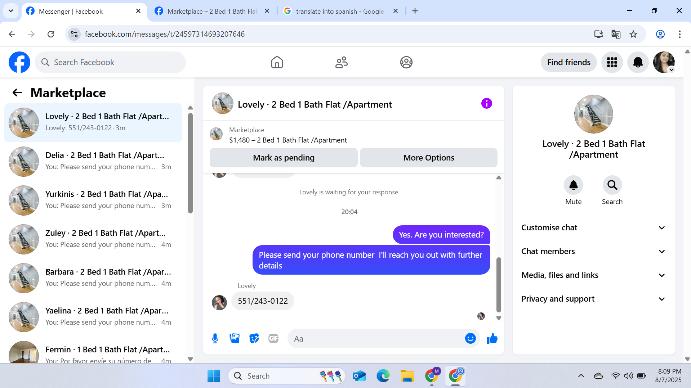The width and height of the screenshot is (691, 388).
Task: Open the notifications bell icon
Action: coord(638,62)
